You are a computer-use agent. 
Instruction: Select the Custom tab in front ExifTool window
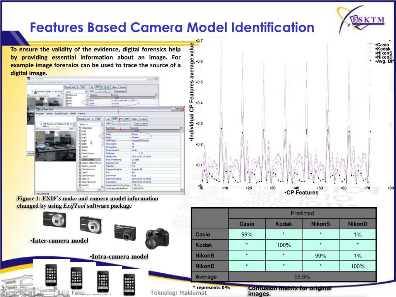pos(143,119)
